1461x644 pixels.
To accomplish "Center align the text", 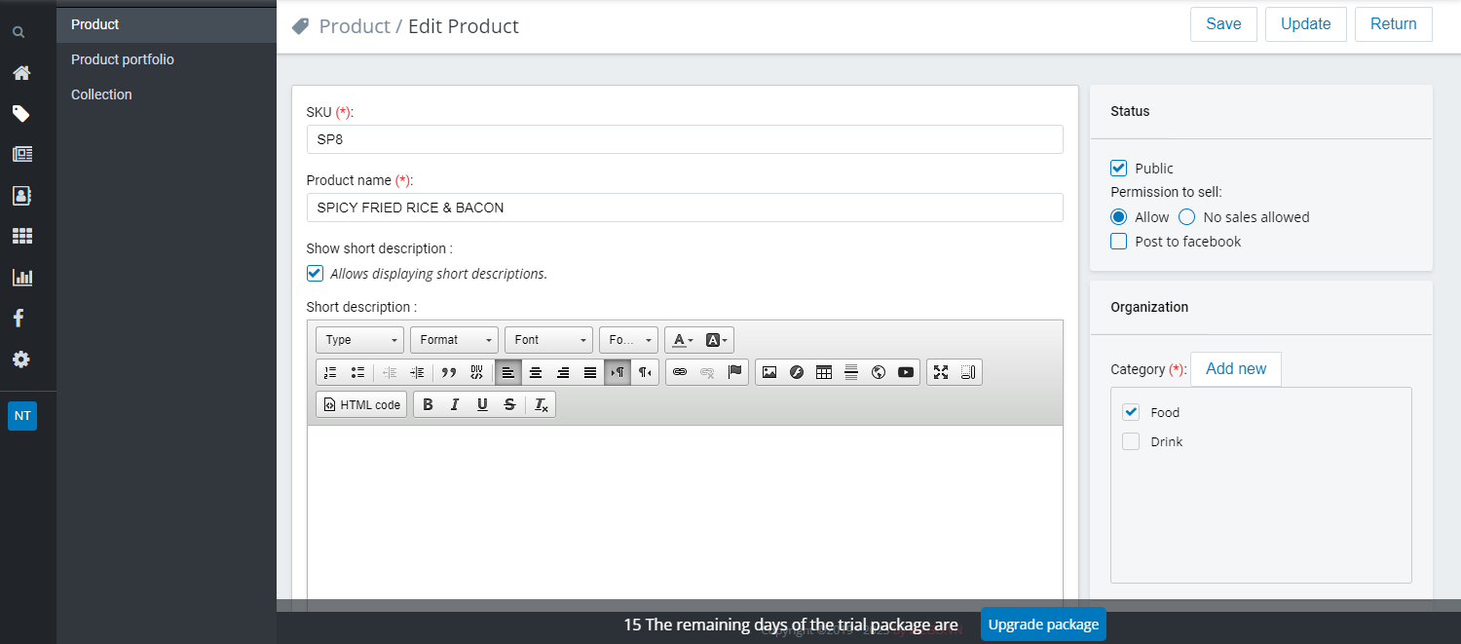I will 535,372.
